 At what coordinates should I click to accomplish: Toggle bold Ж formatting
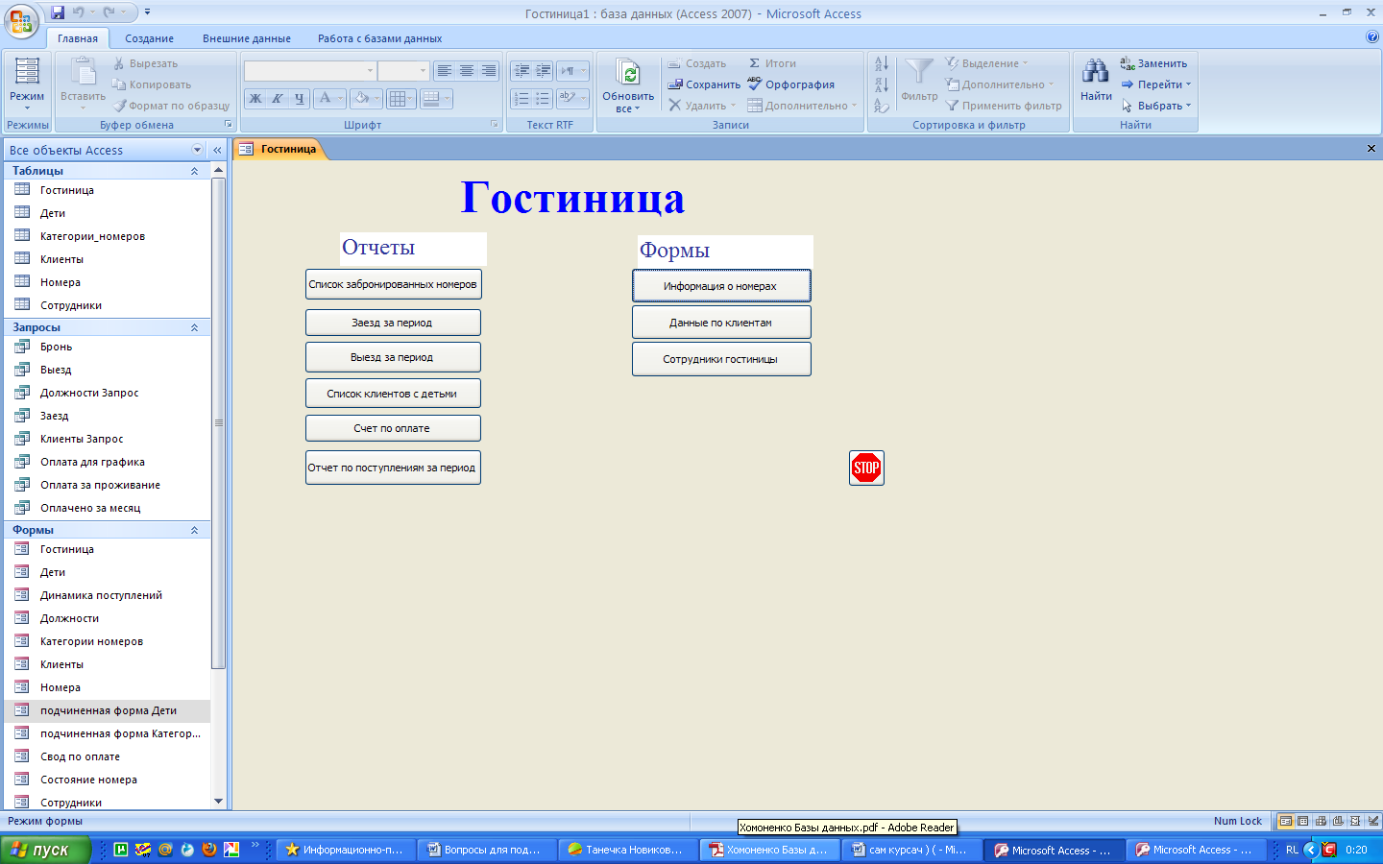click(x=255, y=98)
